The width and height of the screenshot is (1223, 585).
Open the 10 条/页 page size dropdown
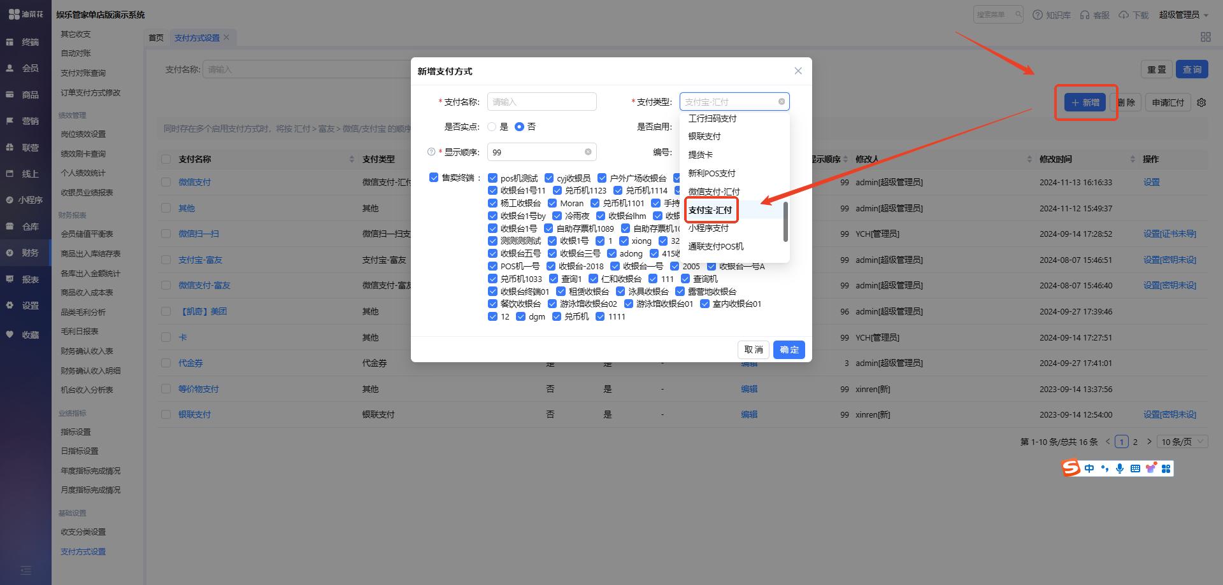tap(1182, 441)
